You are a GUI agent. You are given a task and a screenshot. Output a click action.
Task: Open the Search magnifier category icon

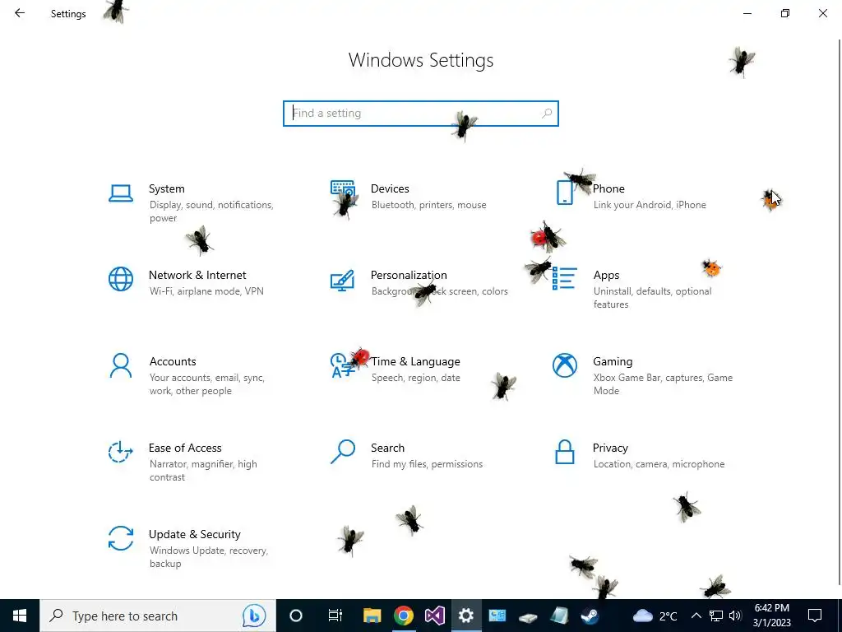(343, 452)
